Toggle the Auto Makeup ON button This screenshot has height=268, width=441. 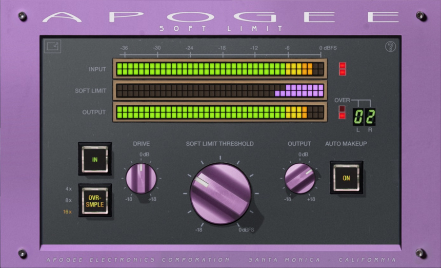[346, 178]
